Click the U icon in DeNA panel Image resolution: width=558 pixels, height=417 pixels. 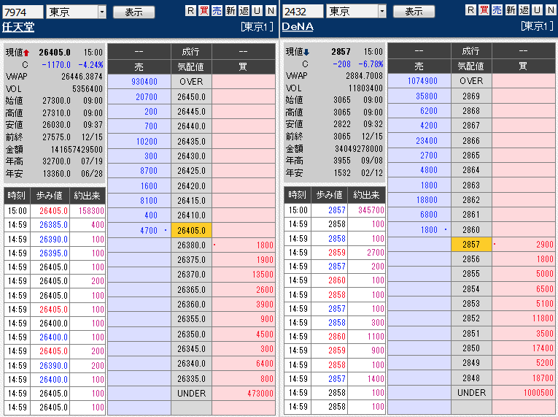pos(538,10)
